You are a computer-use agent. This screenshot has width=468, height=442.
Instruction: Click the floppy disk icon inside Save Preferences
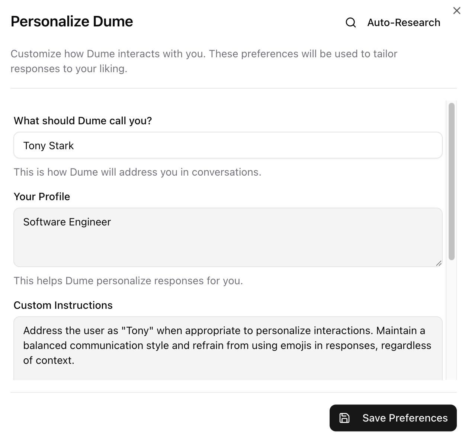(344, 418)
